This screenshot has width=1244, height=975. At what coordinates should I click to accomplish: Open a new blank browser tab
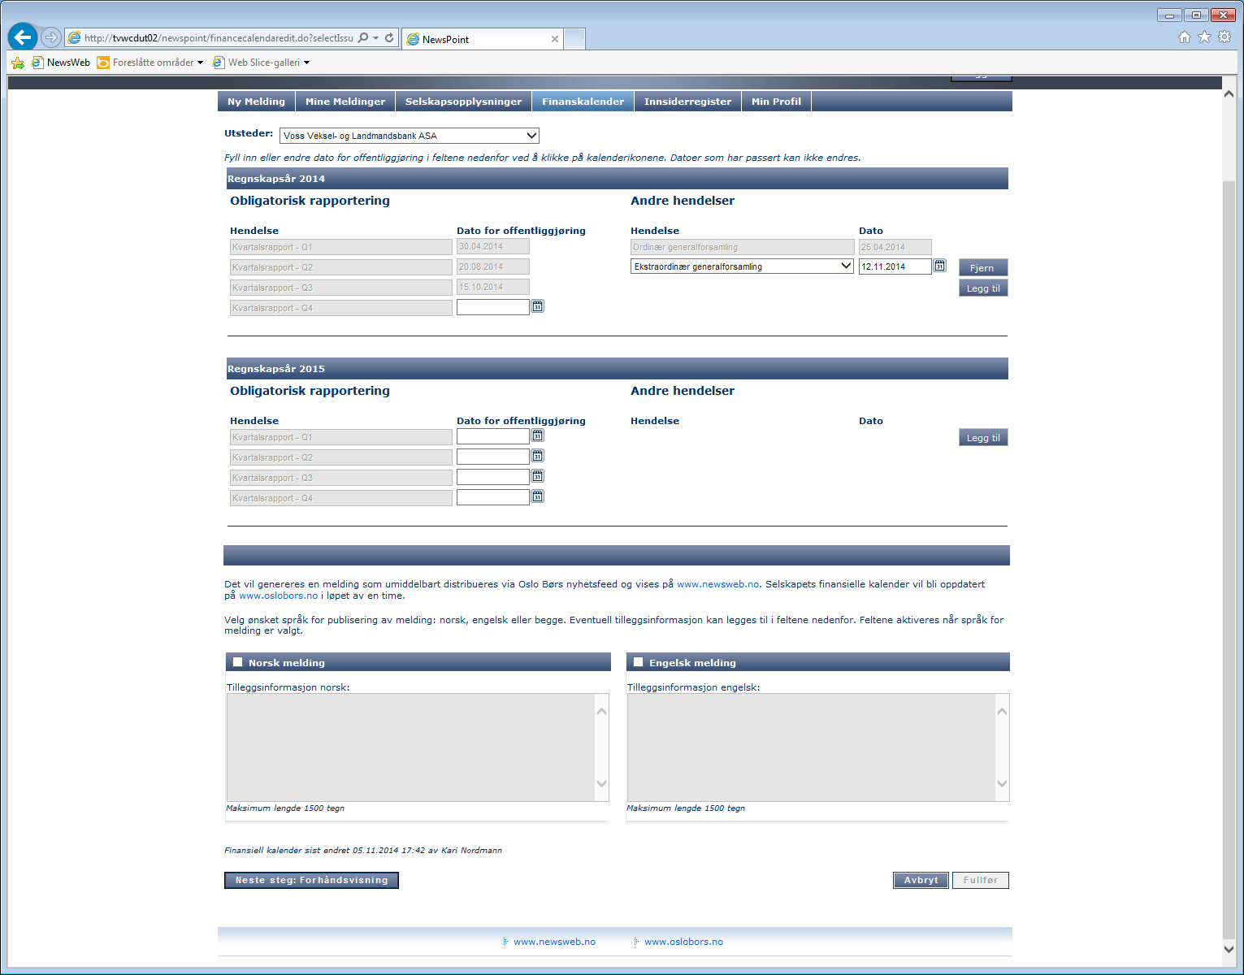pyautogui.click(x=574, y=39)
